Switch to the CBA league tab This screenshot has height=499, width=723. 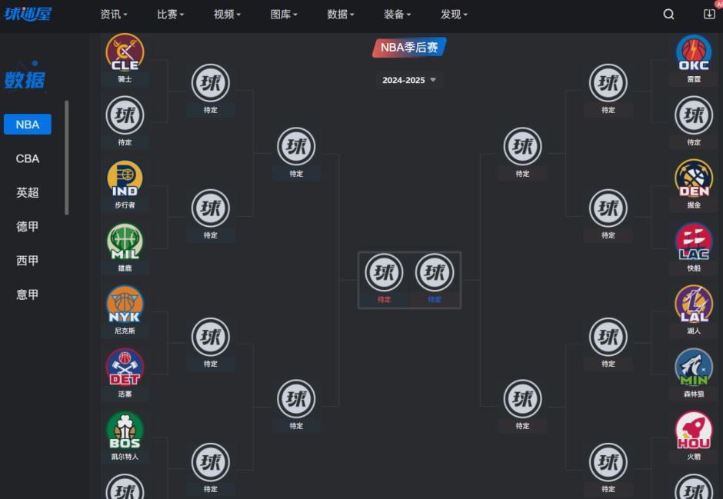28,158
